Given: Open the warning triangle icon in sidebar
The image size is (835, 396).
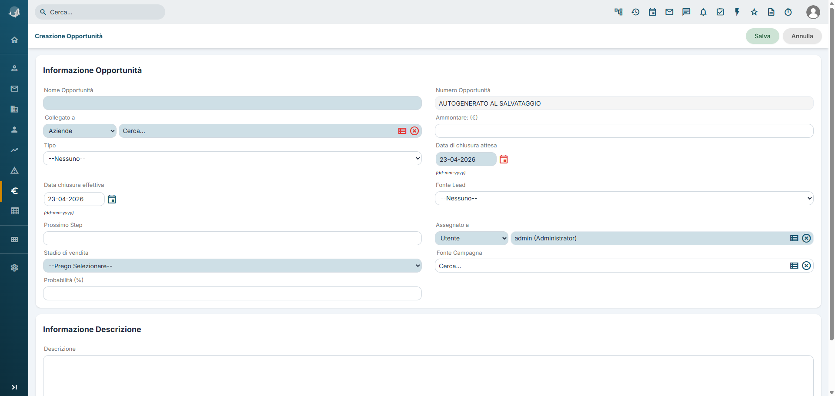Looking at the screenshot, I should pyautogui.click(x=14, y=170).
